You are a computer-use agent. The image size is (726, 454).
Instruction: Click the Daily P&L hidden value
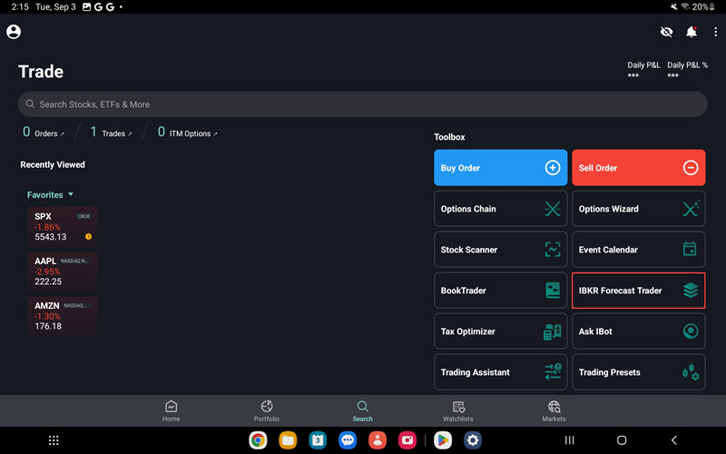click(x=633, y=75)
